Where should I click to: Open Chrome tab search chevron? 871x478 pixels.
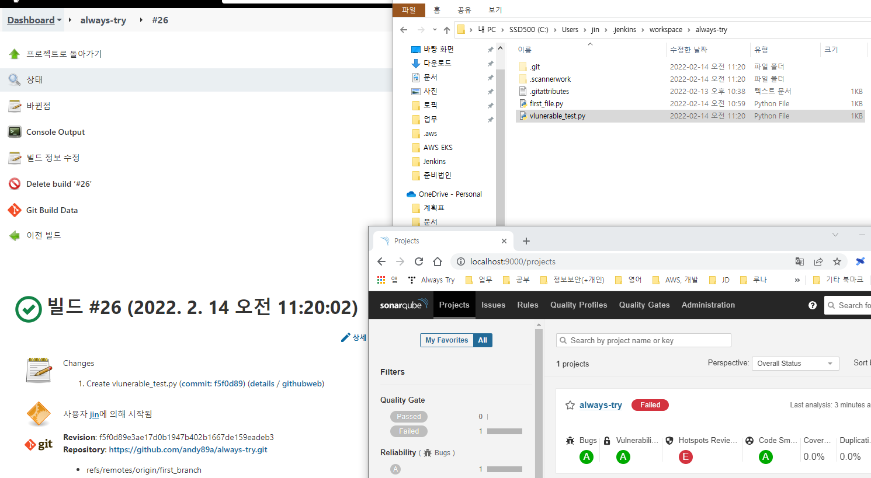coord(835,235)
